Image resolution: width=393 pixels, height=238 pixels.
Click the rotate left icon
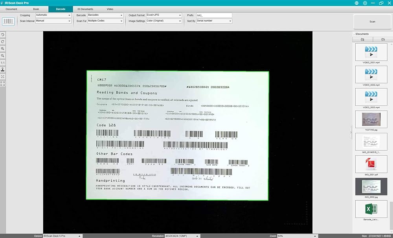click(3, 35)
